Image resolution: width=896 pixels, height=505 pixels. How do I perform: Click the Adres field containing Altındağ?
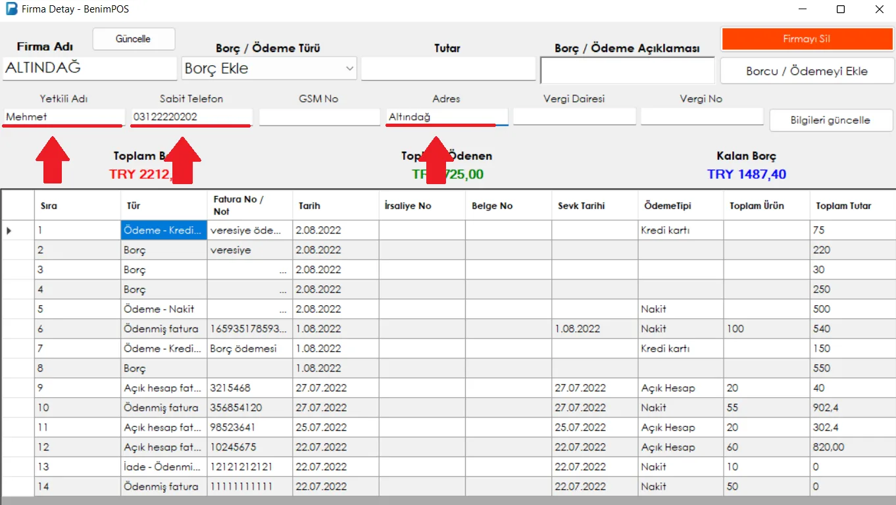coord(447,117)
